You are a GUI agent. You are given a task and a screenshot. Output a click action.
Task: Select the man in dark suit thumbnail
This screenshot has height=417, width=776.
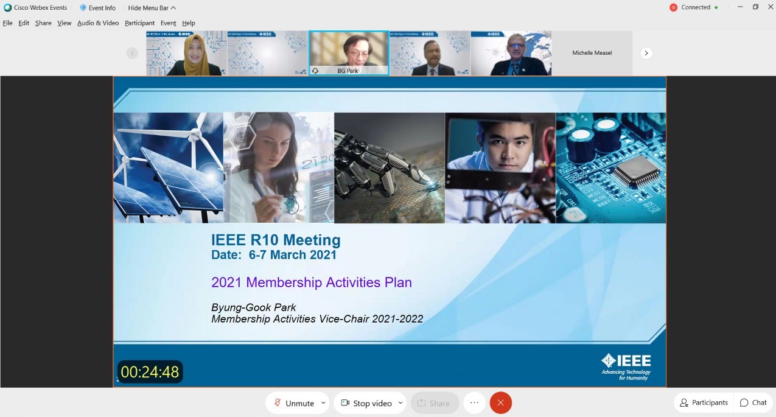tap(430, 54)
